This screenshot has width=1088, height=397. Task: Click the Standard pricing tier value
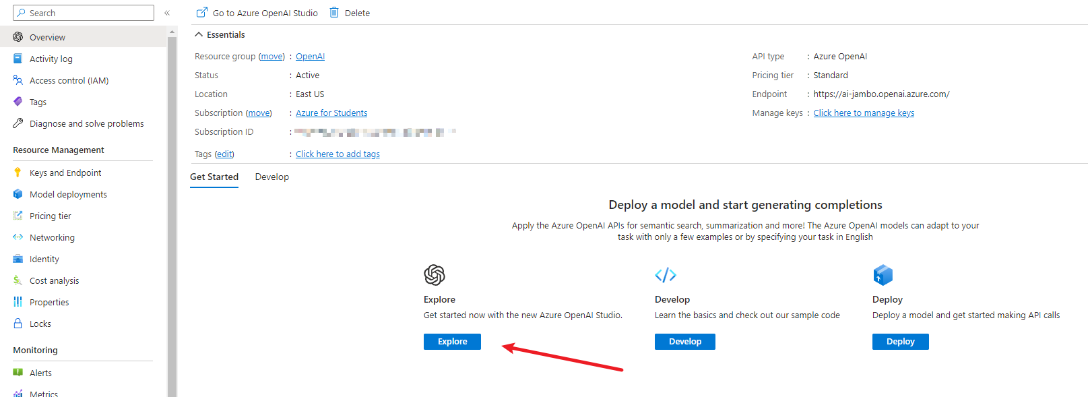pyautogui.click(x=831, y=75)
